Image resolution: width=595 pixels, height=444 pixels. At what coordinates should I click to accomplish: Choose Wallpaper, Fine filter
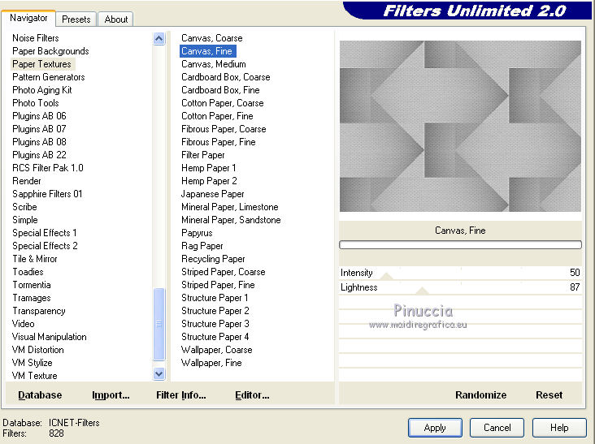tap(211, 363)
